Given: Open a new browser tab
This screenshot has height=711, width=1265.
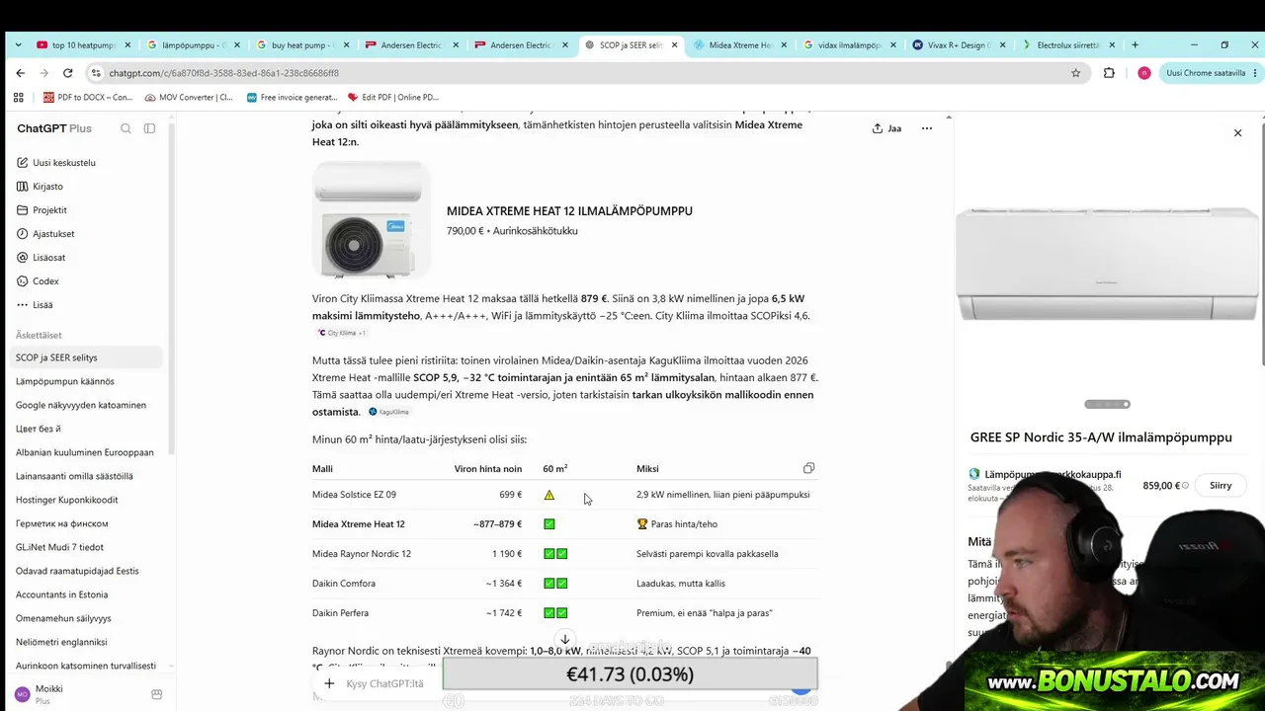Looking at the screenshot, I should pyautogui.click(x=1135, y=44).
